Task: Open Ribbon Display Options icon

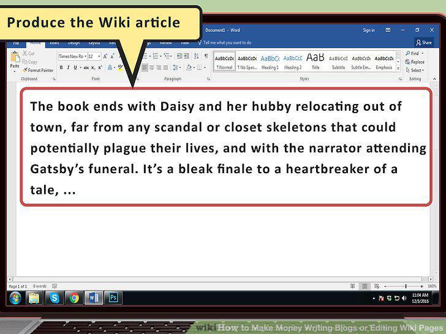Action: point(388,30)
